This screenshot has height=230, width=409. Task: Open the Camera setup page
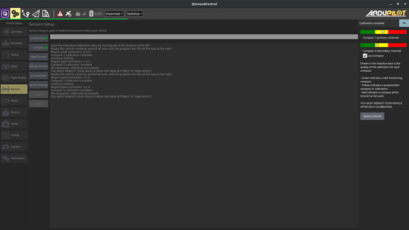pyautogui.click(x=14, y=146)
